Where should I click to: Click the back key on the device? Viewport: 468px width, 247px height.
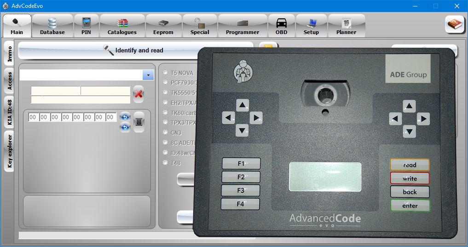coord(410,192)
